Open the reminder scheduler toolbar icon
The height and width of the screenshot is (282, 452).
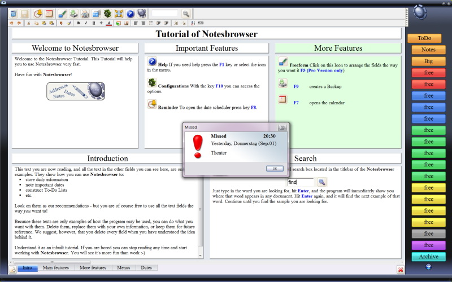click(x=38, y=14)
